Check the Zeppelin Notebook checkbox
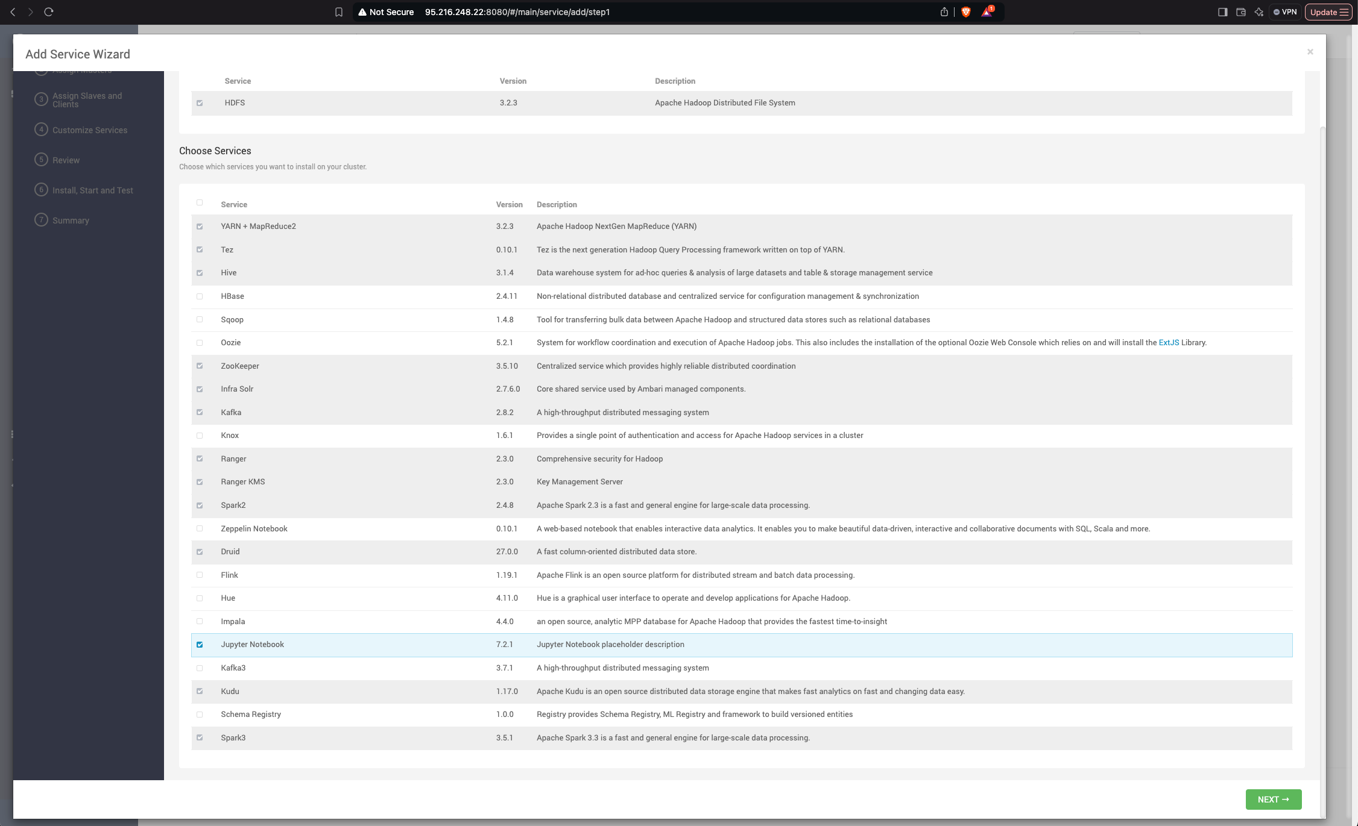 pos(200,528)
